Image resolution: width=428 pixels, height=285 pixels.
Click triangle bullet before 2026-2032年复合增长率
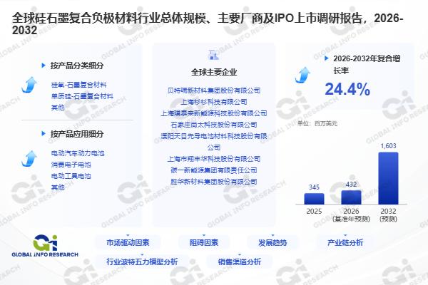tap(326, 58)
